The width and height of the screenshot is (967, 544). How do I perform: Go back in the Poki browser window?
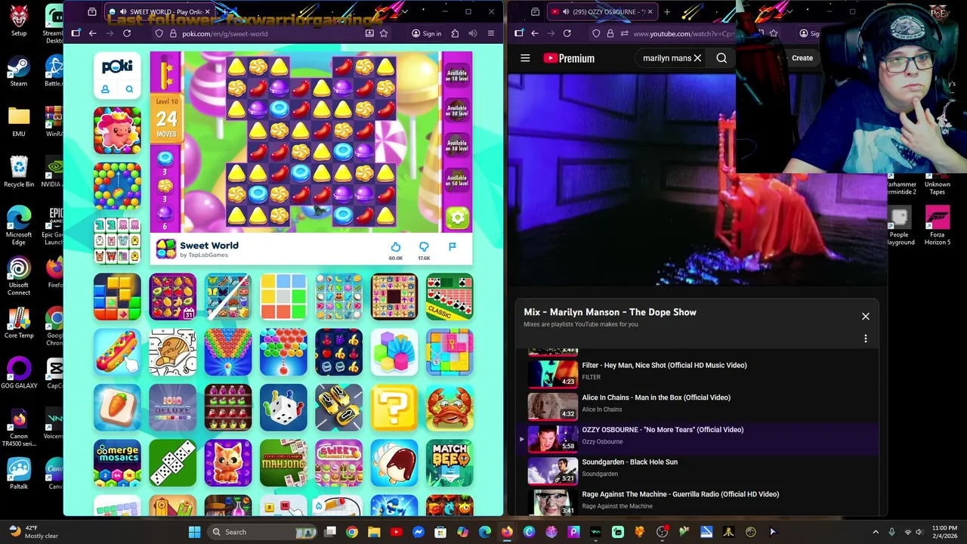click(x=92, y=33)
